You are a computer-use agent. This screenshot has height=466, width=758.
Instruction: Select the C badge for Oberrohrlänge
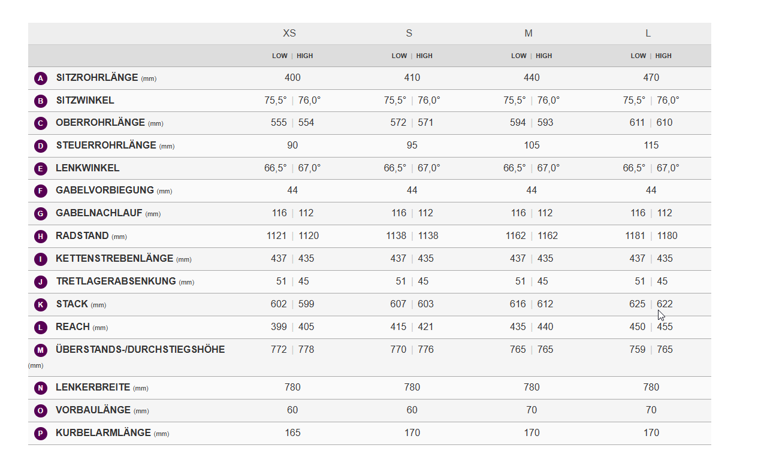tap(41, 123)
